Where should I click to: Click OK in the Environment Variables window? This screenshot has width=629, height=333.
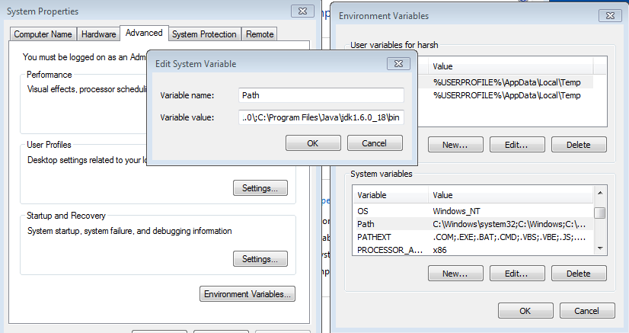coord(525,311)
